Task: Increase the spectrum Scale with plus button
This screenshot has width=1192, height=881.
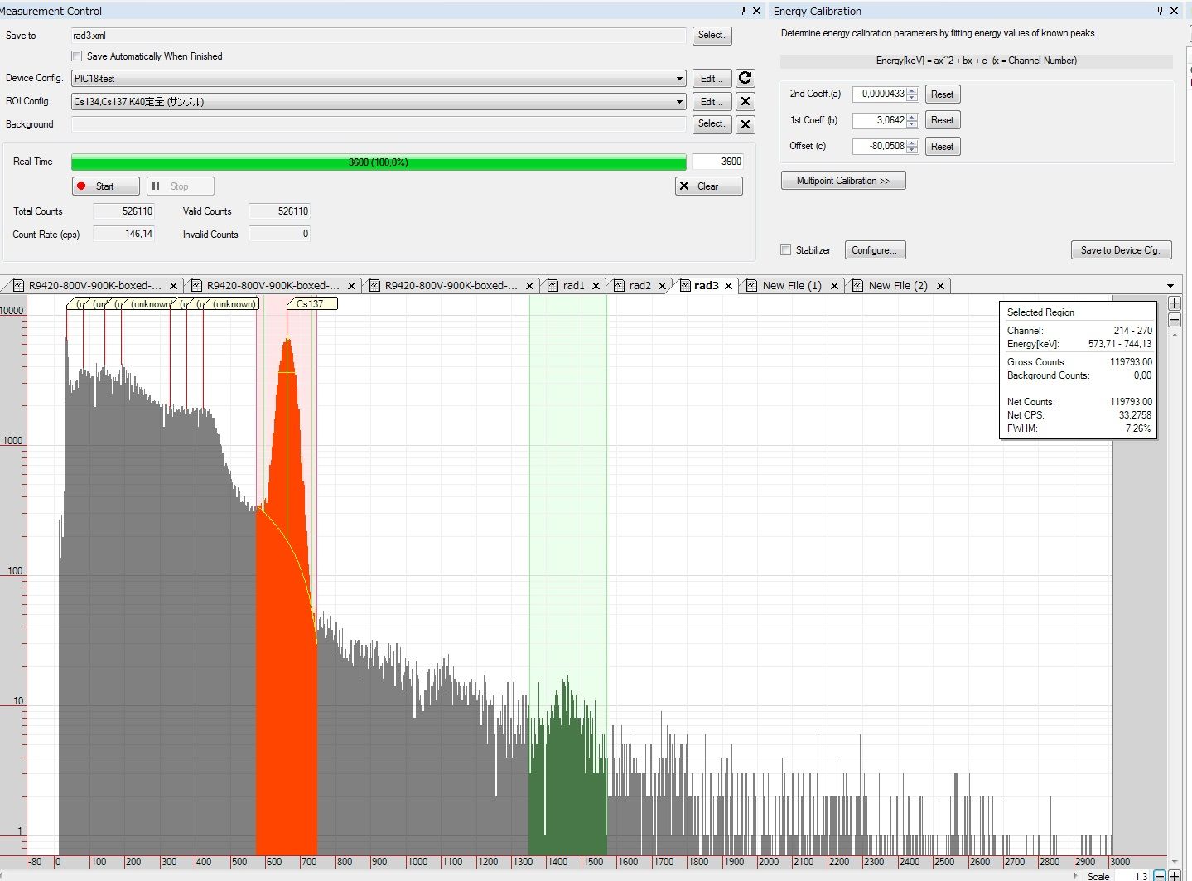Action: (x=1175, y=875)
